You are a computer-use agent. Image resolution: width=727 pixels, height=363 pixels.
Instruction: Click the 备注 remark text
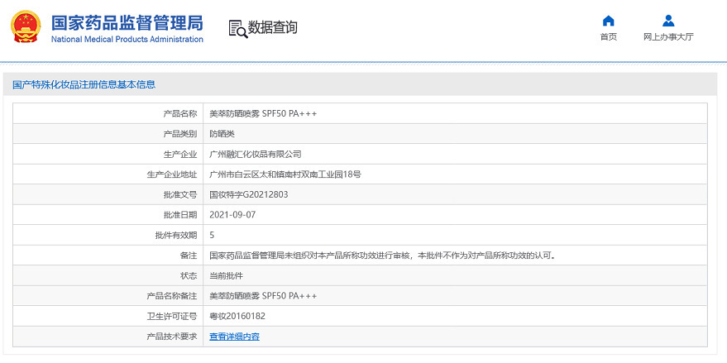pos(382,256)
